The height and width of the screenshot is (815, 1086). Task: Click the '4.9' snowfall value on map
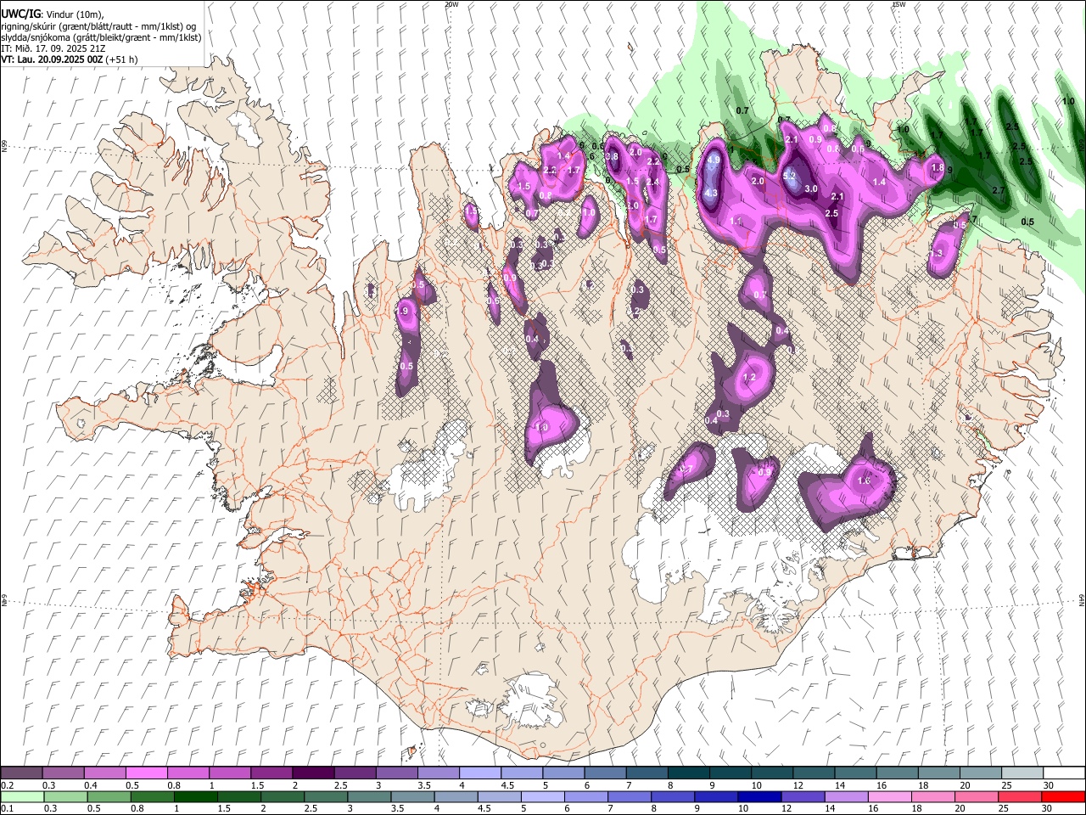click(714, 160)
